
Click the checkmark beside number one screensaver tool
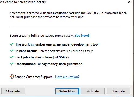(x=12, y=44)
